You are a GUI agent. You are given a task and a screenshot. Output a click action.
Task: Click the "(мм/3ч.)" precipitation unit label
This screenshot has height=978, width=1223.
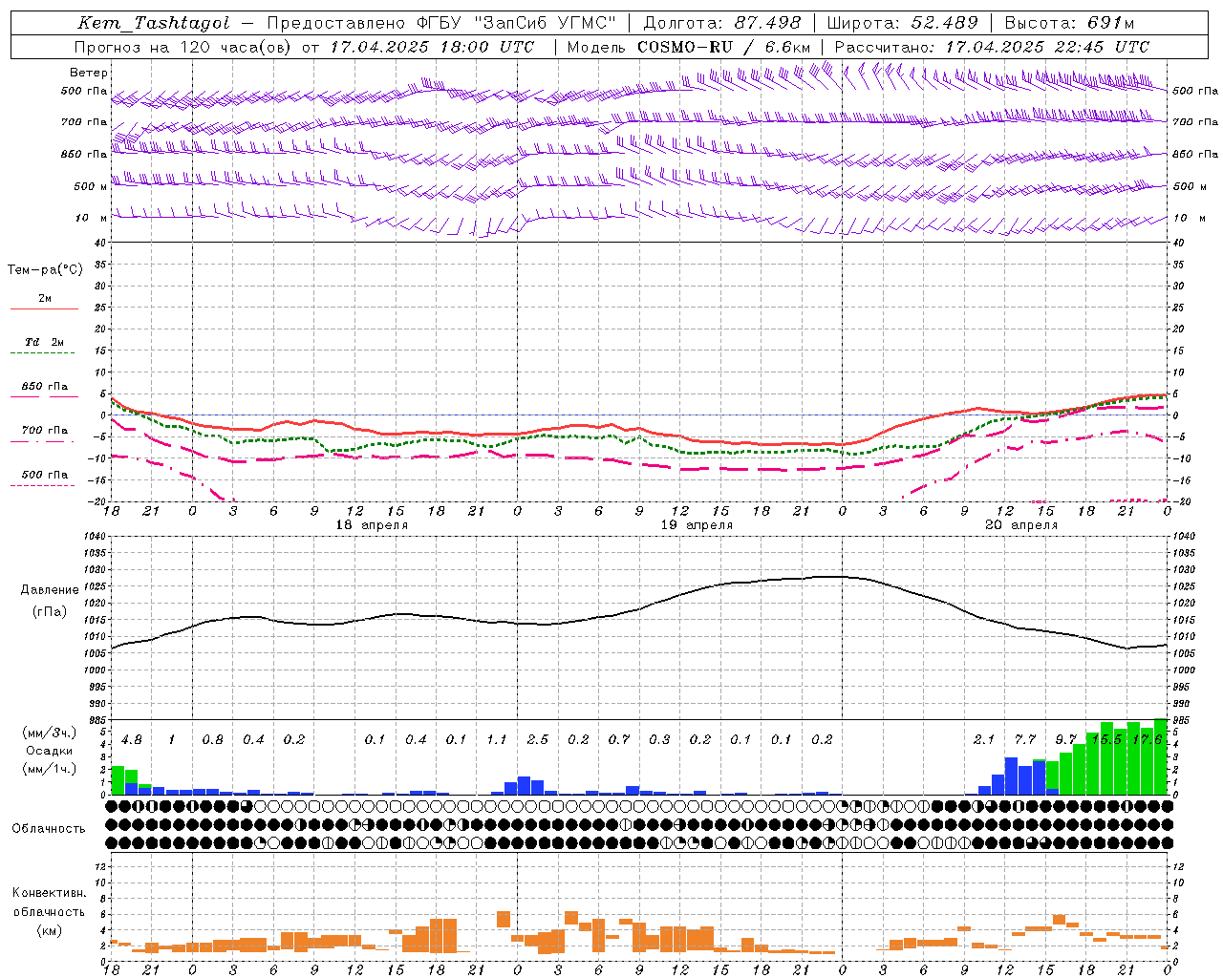point(50,733)
